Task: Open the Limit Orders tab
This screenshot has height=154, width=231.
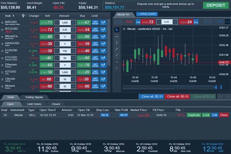Action: pyautogui.click(x=34, y=104)
